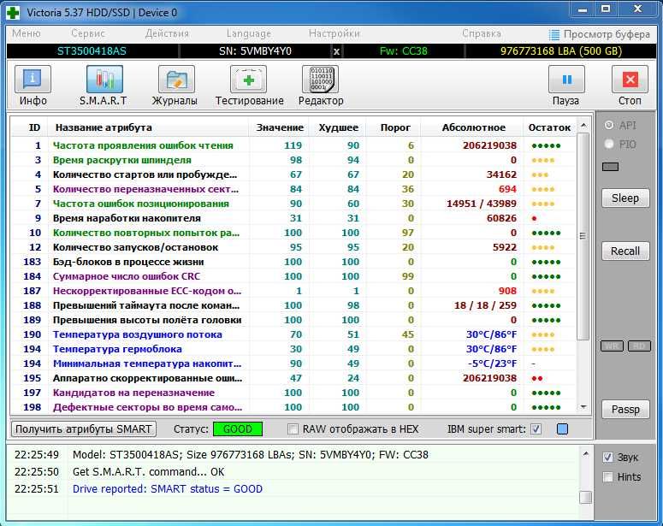Click the blue color square beside IBM super smart

pyautogui.click(x=562, y=429)
